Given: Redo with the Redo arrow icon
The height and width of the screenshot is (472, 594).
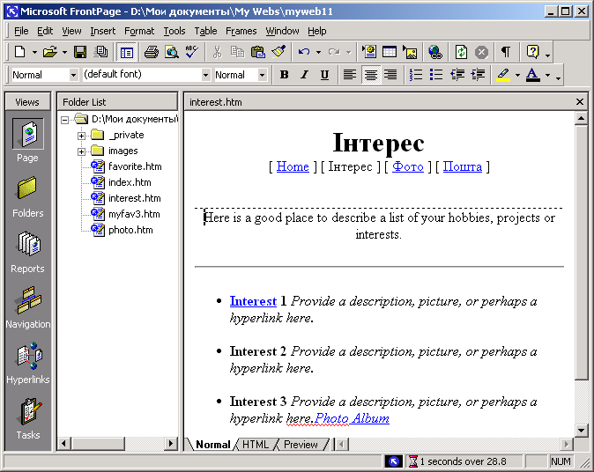Looking at the screenshot, I should 334,51.
